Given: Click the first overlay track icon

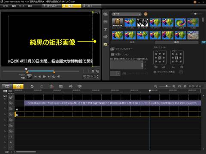Looking at the screenshot, I should pos(11,103).
